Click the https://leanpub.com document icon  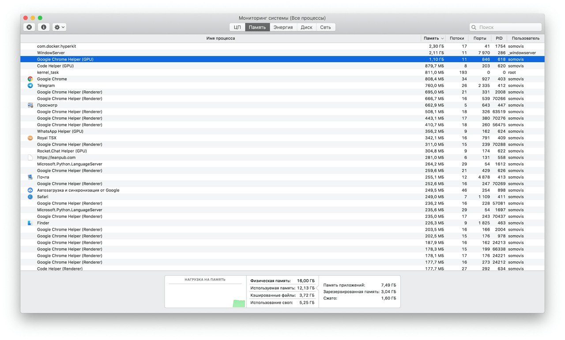[x=30, y=157]
